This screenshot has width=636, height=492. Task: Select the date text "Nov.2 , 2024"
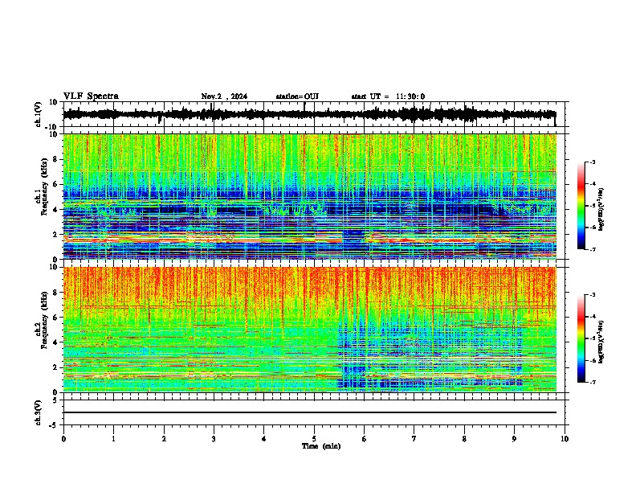[224, 96]
